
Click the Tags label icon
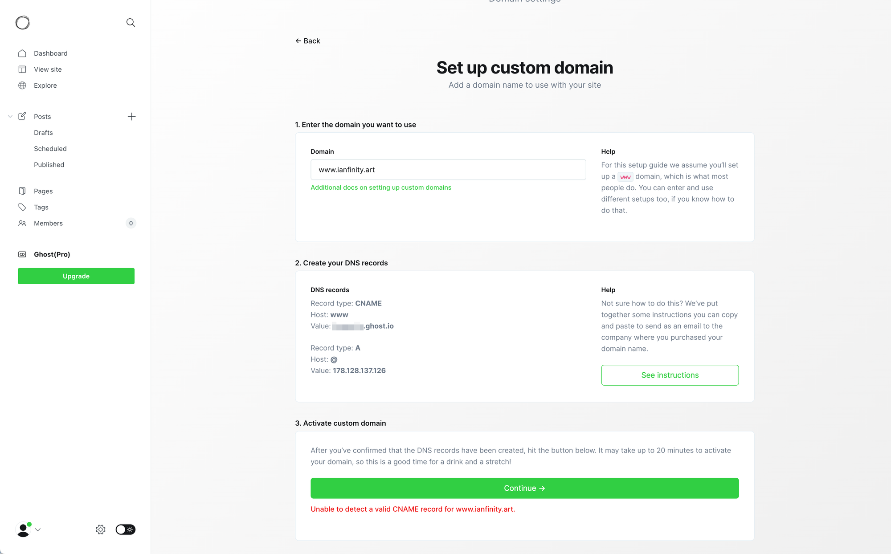coord(22,207)
